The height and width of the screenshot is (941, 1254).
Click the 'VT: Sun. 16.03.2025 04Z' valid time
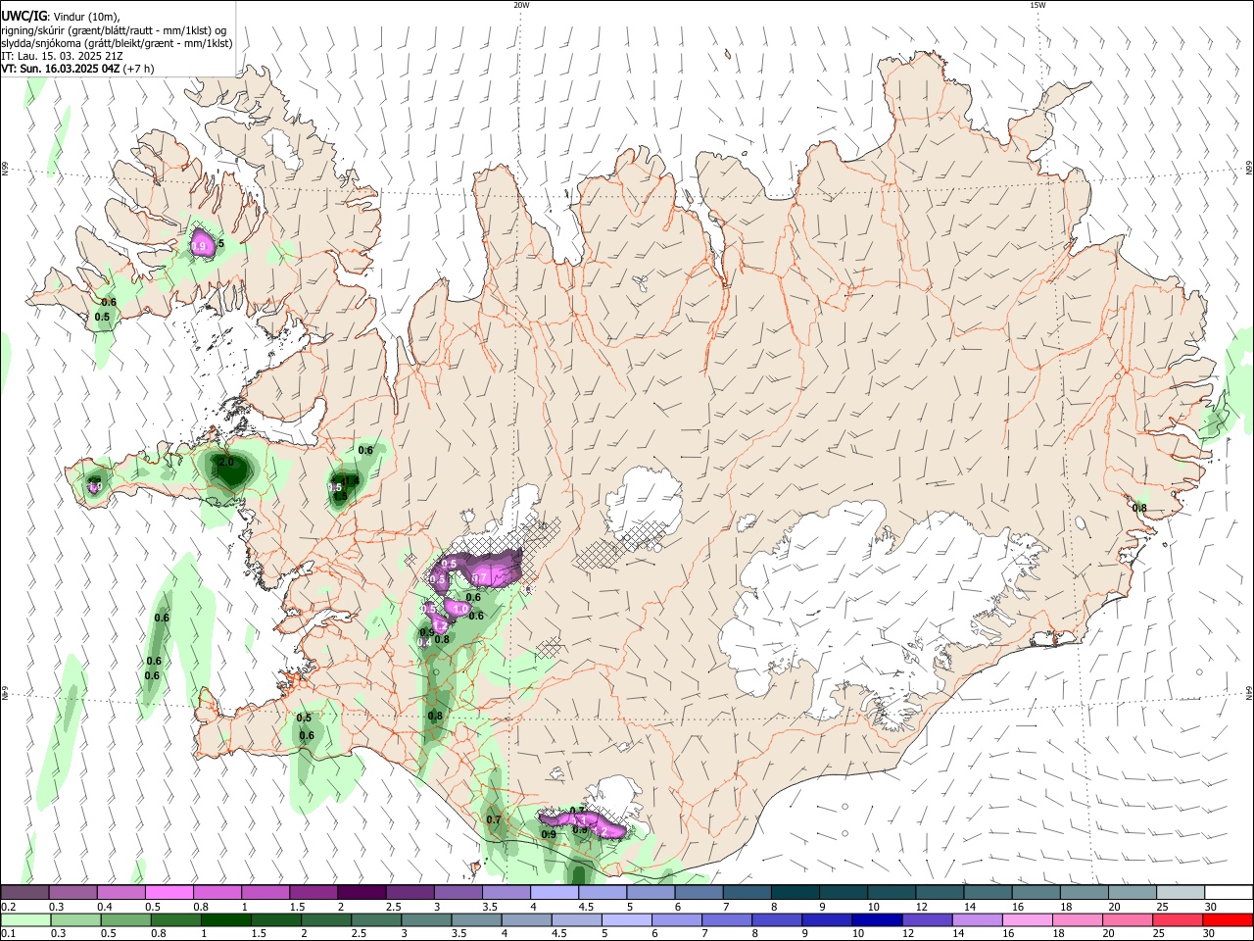pos(61,69)
